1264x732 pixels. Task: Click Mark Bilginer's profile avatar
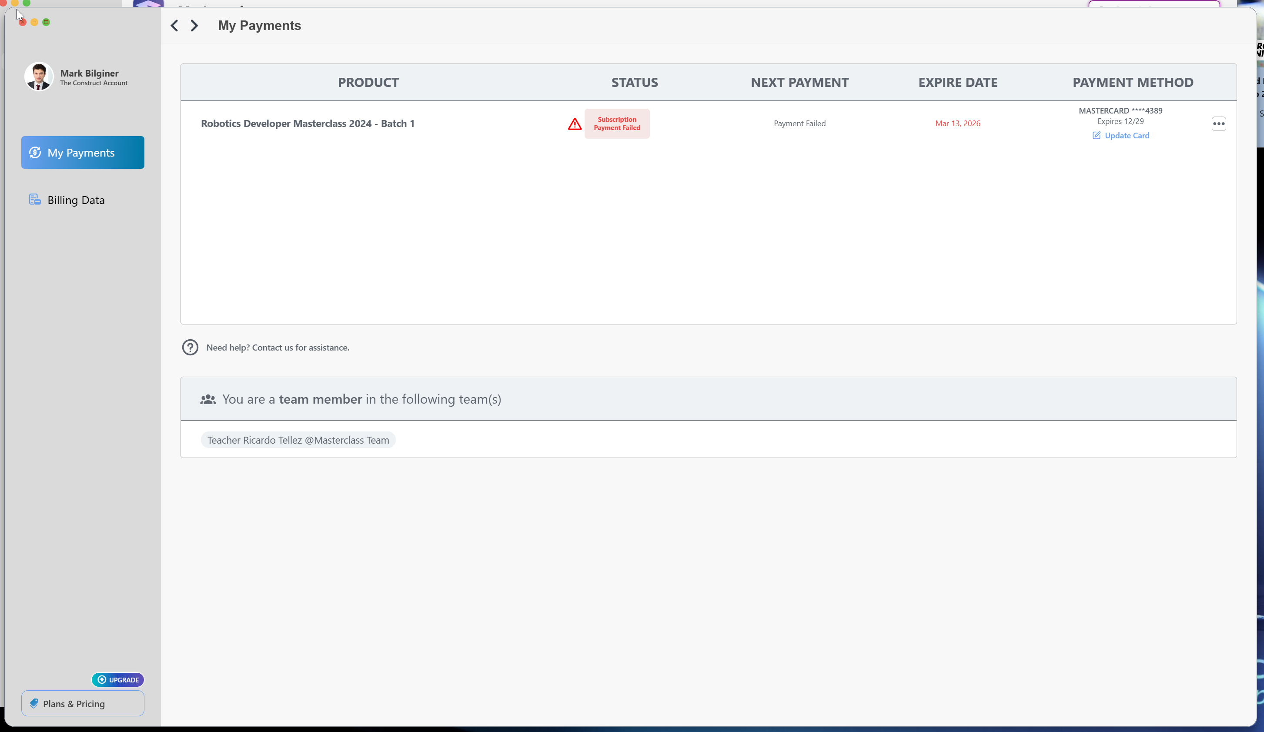coord(39,77)
